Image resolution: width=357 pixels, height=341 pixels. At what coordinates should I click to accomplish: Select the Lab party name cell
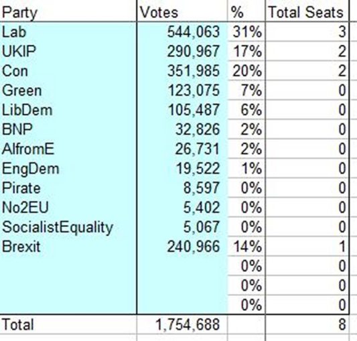[68, 31]
